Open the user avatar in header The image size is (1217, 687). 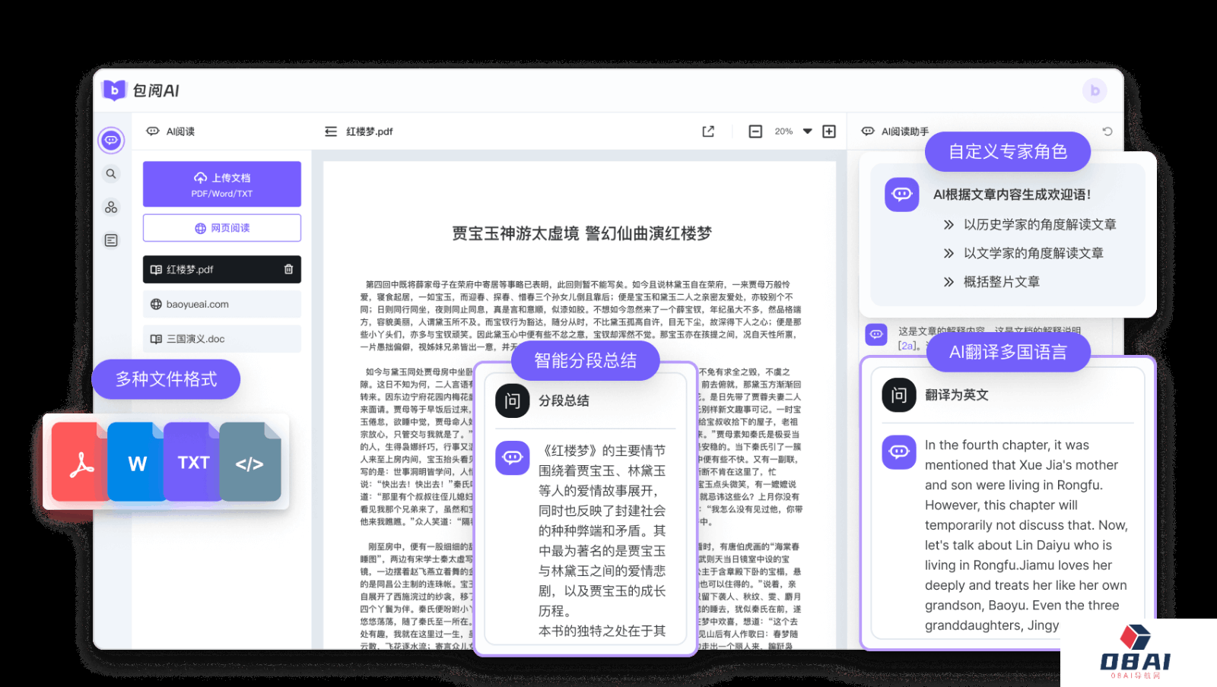click(1095, 90)
